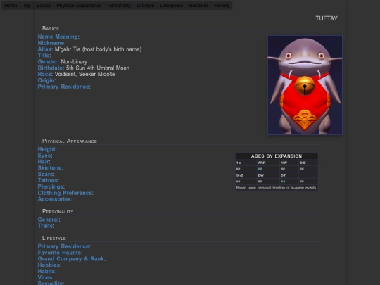Image resolution: width=380 pixels, height=285 pixels.
Task: Click the EW cell in ages table
Action: (x=268, y=175)
